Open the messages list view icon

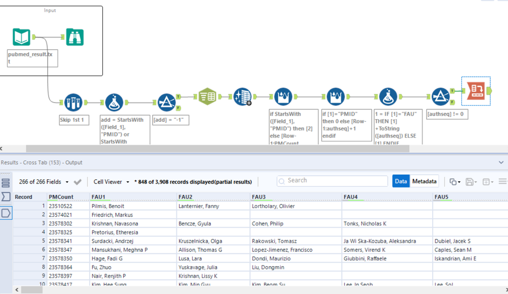click(x=6, y=183)
